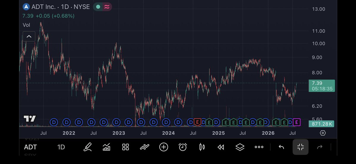Tap the first dividend D marker on left
The width and height of the screenshot is (356, 164).
coord(54,123)
